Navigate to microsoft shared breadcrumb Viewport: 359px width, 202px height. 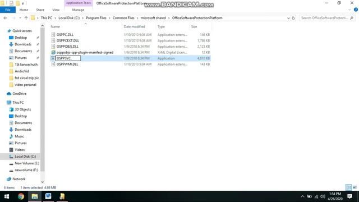[153, 18]
